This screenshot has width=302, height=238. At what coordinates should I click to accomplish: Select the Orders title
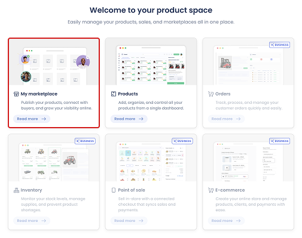223,94
